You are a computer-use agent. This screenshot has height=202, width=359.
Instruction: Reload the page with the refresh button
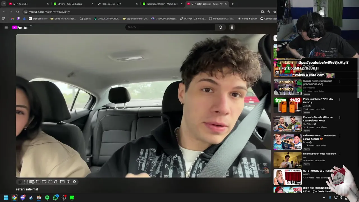click(17, 12)
